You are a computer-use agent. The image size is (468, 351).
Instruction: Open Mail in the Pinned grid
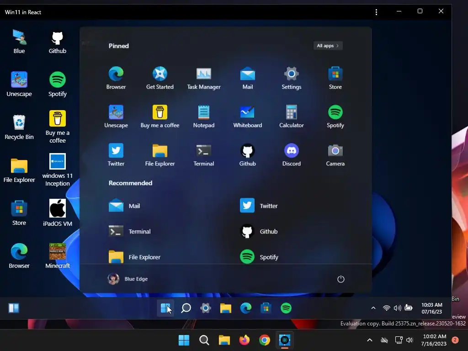tap(247, 78)
